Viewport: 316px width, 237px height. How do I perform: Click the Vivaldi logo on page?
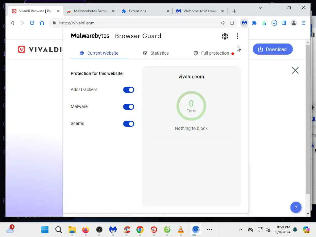click(x=40, y=49)
